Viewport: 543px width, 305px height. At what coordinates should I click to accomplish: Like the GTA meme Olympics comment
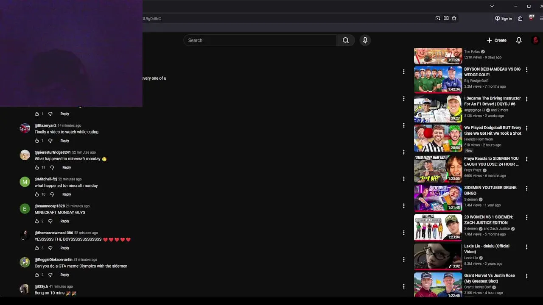pyautogui.click(x=36, y=275)
